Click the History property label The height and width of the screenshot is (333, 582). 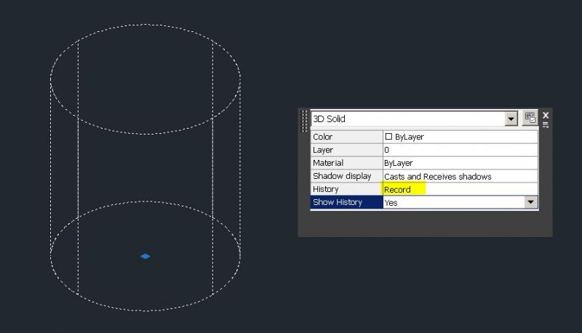point(346,189)
